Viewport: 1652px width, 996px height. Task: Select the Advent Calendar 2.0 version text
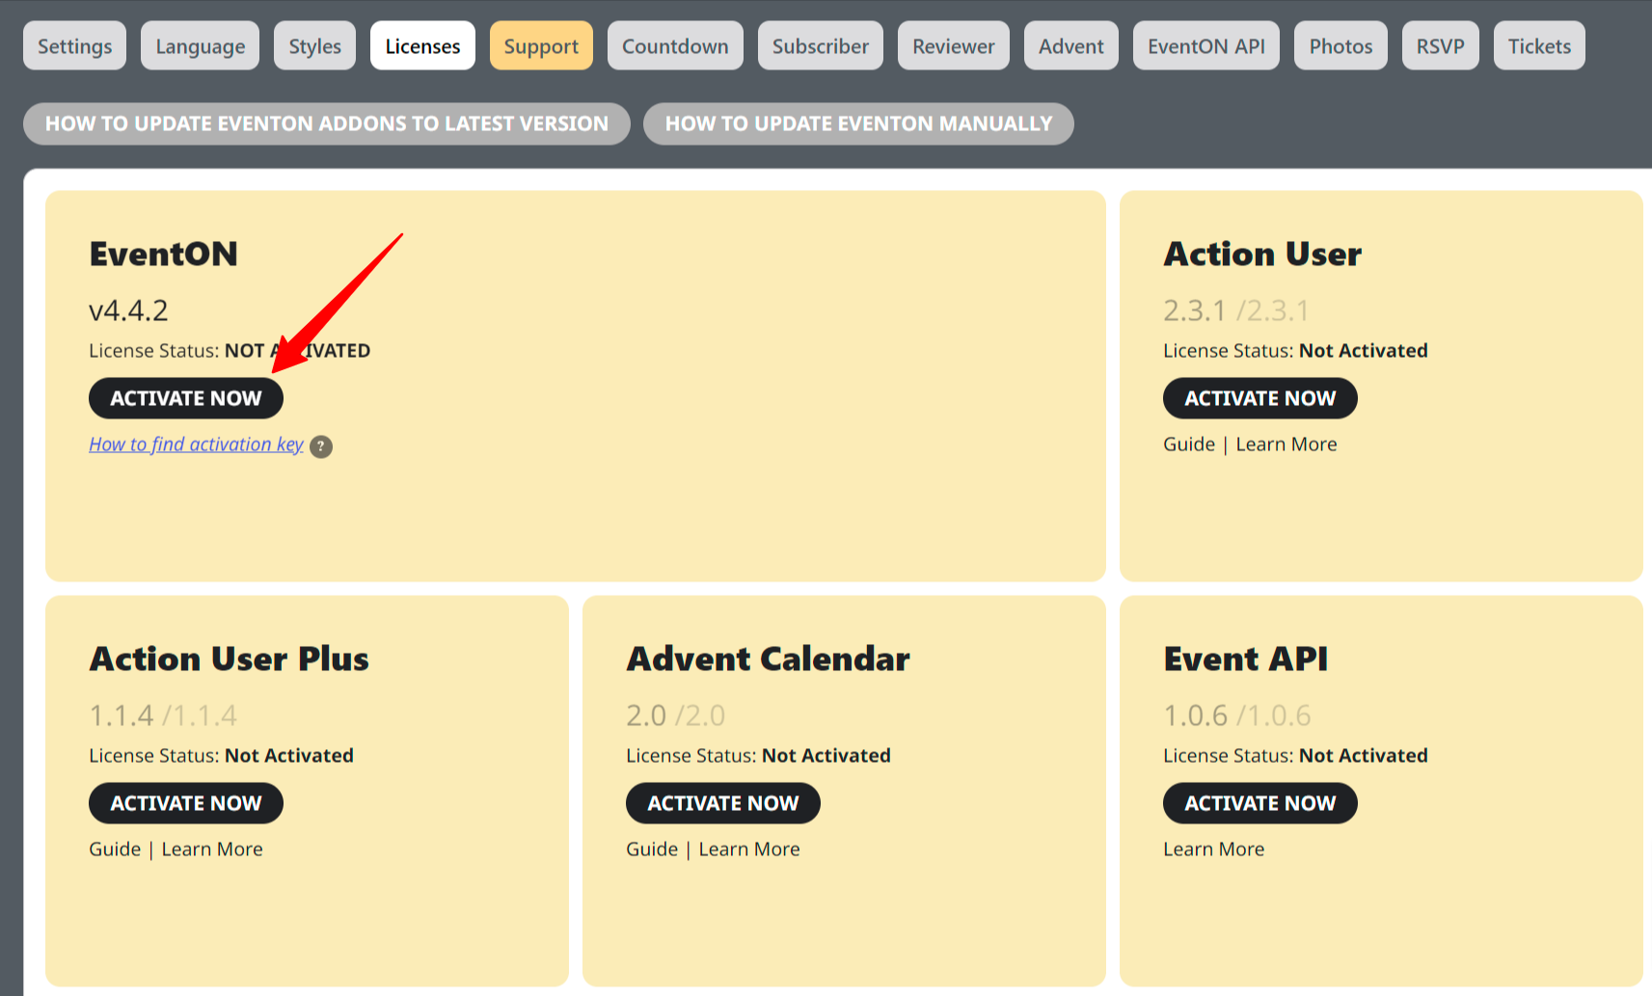(646, 715)
